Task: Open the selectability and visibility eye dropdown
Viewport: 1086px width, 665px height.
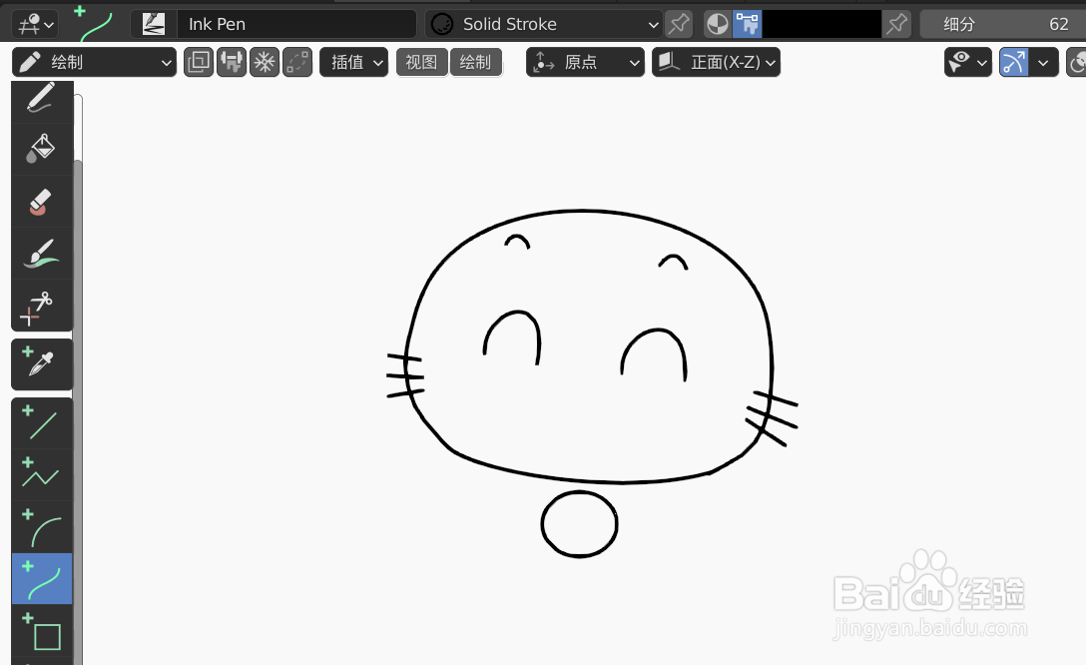Action: [x=968, y=62]
